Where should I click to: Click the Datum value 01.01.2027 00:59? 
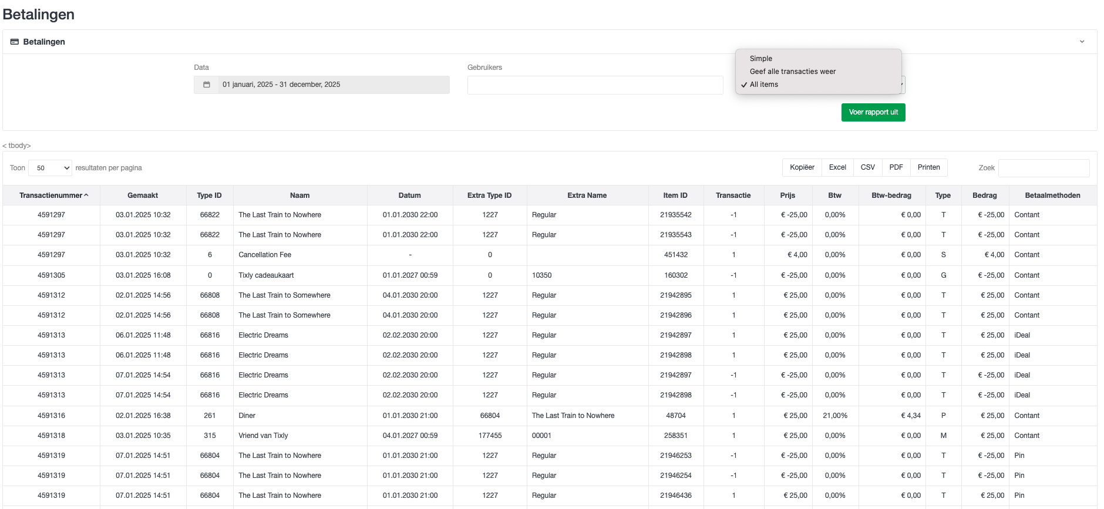point(410,275)
